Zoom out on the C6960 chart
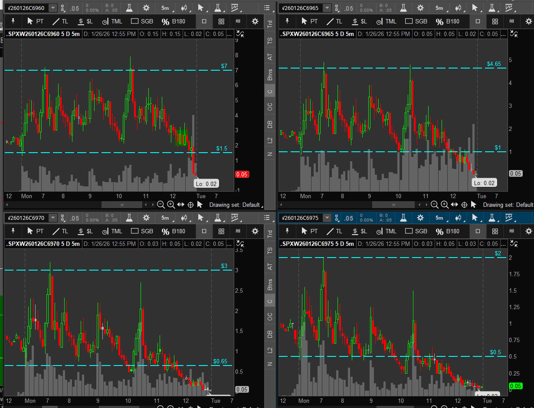 pyautogui.click(x=161, y=205)
